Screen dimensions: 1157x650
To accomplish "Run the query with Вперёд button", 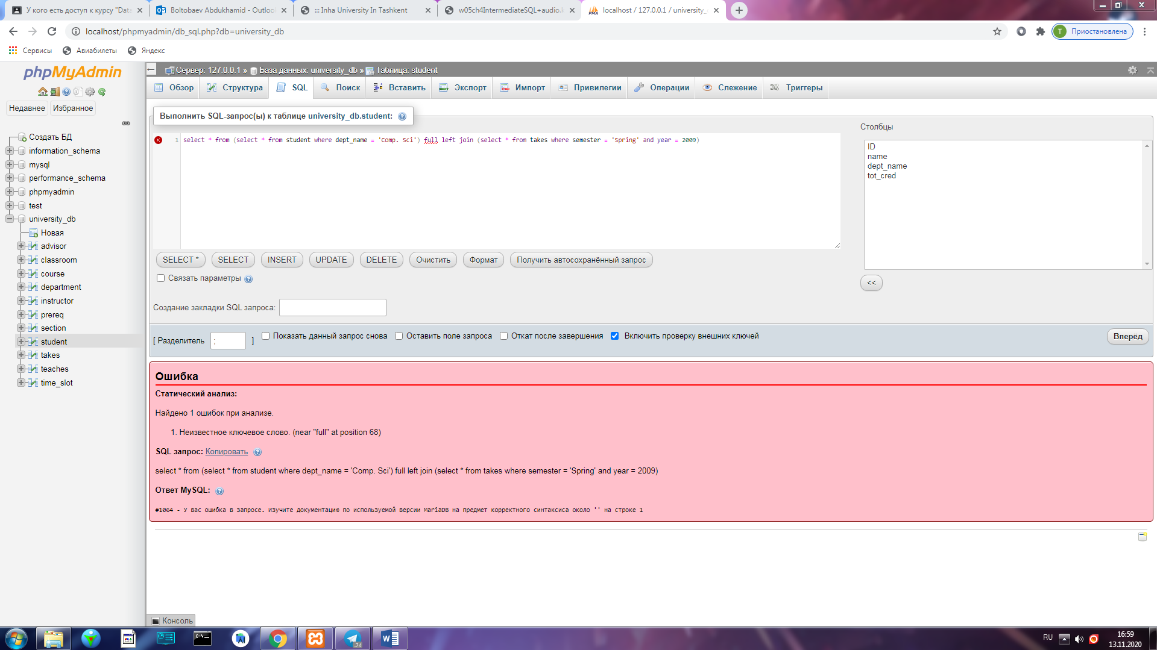I will coord(1127,336).
